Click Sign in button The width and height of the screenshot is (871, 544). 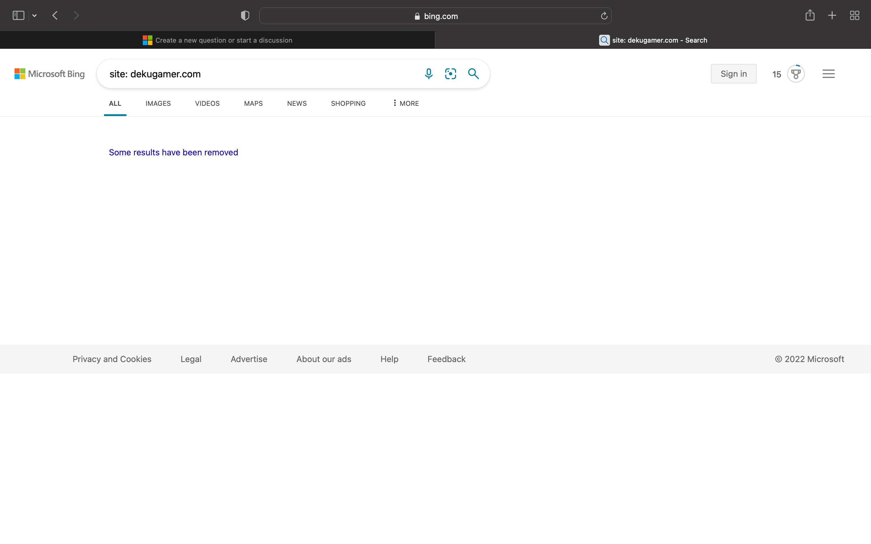[733, 73]
